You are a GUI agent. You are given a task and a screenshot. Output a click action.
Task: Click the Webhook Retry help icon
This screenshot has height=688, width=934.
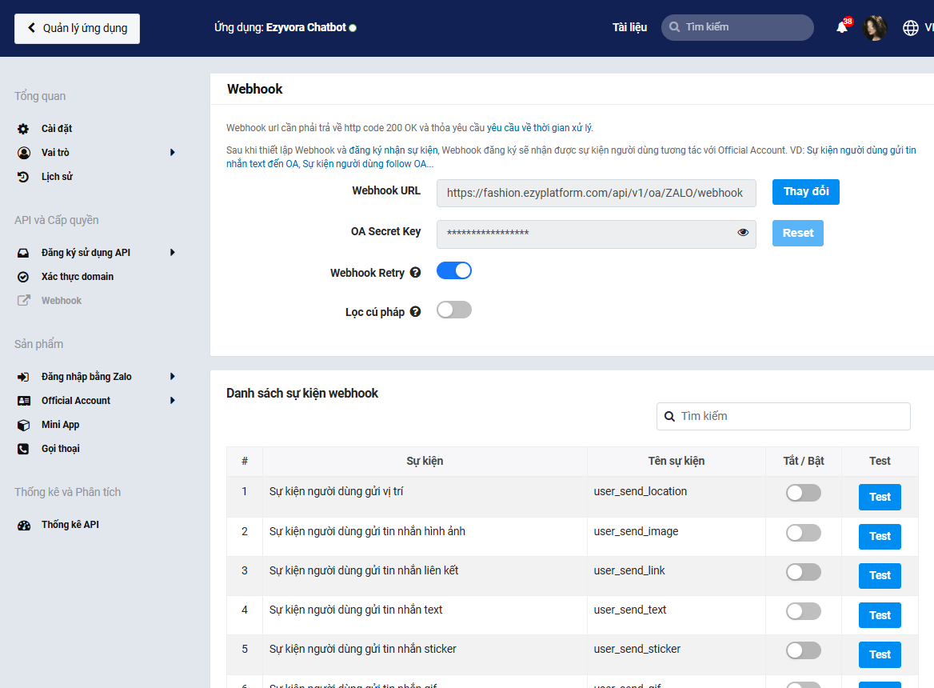(x=415, y=272)
